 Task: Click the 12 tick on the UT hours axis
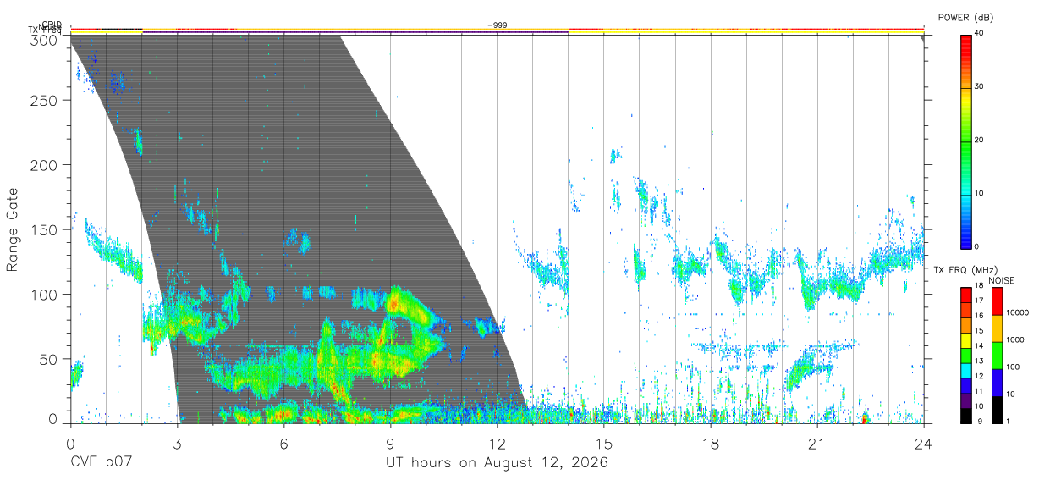coord(497,443)
